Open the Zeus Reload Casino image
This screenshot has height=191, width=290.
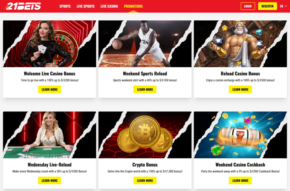click(x=240, y=44)
